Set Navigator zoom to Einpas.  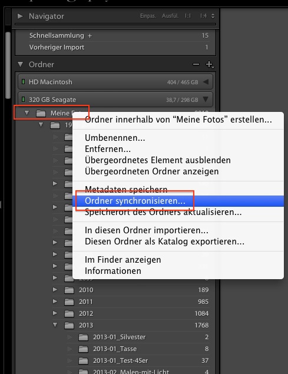point(148,16)
